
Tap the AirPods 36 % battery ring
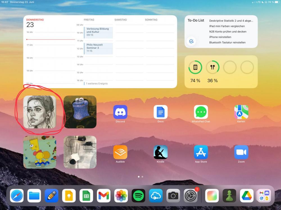212,67
